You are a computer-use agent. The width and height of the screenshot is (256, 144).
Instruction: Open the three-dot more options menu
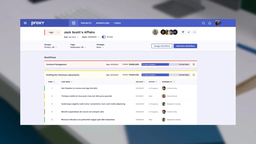click(194, 32)
